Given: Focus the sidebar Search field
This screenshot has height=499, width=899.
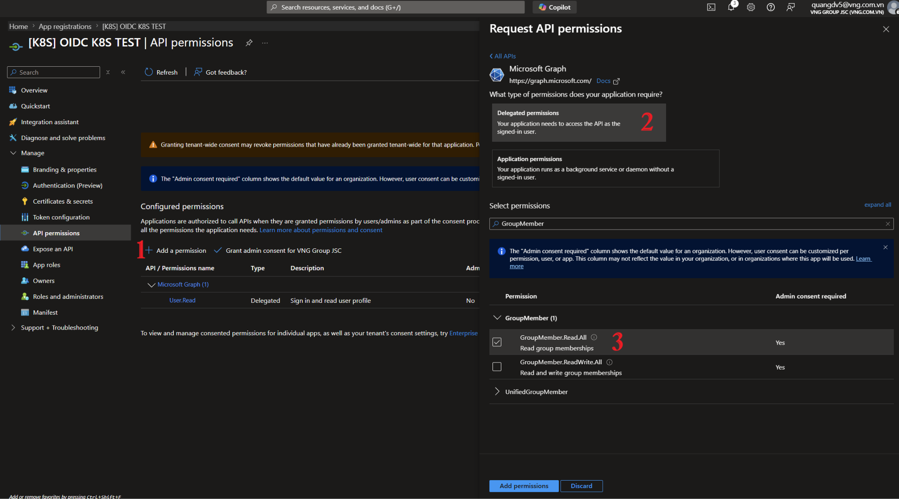Looking at the screenshot, I should 54,72.
